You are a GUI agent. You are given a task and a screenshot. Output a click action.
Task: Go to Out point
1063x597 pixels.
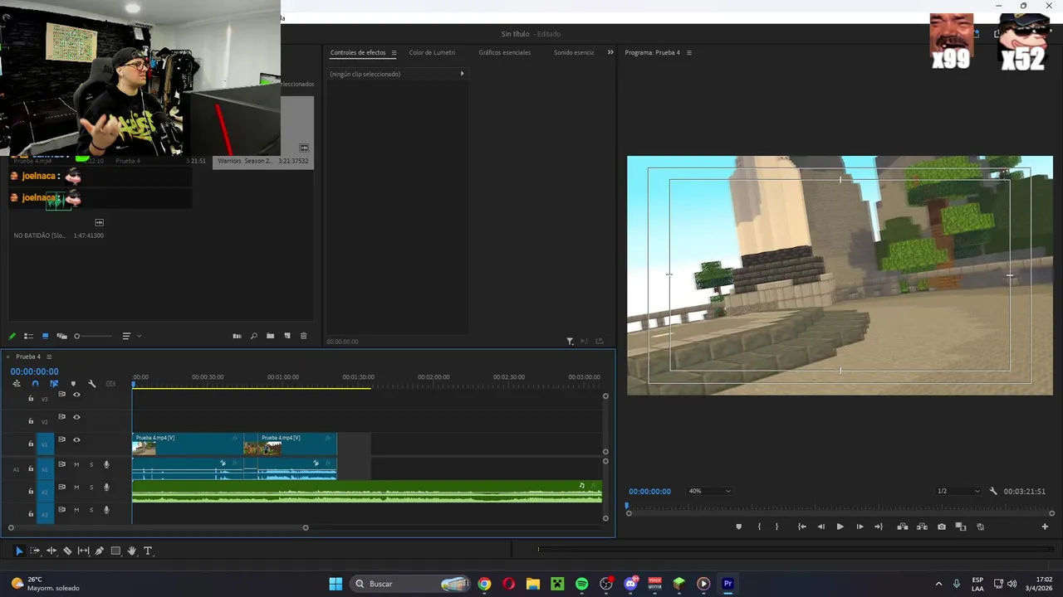pyautogui.click(x=879, y=527)
